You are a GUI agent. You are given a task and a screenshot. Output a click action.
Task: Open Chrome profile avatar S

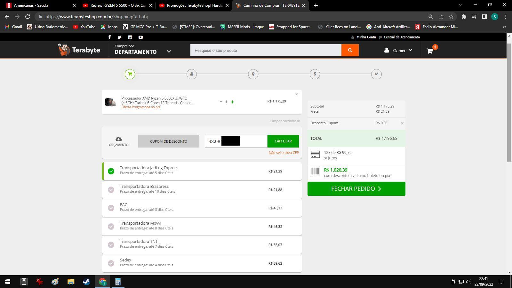click(x=495, y=17)
